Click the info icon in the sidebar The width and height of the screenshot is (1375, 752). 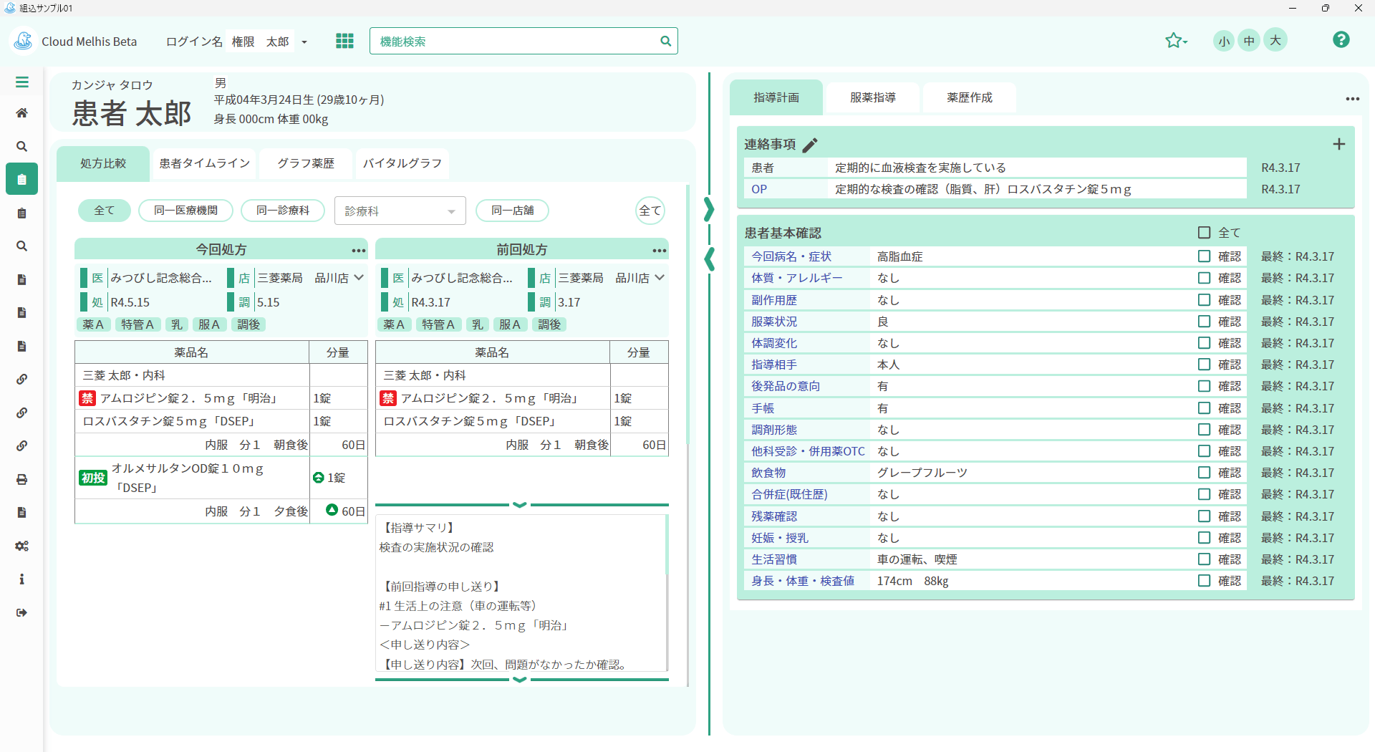click(21, 579)
